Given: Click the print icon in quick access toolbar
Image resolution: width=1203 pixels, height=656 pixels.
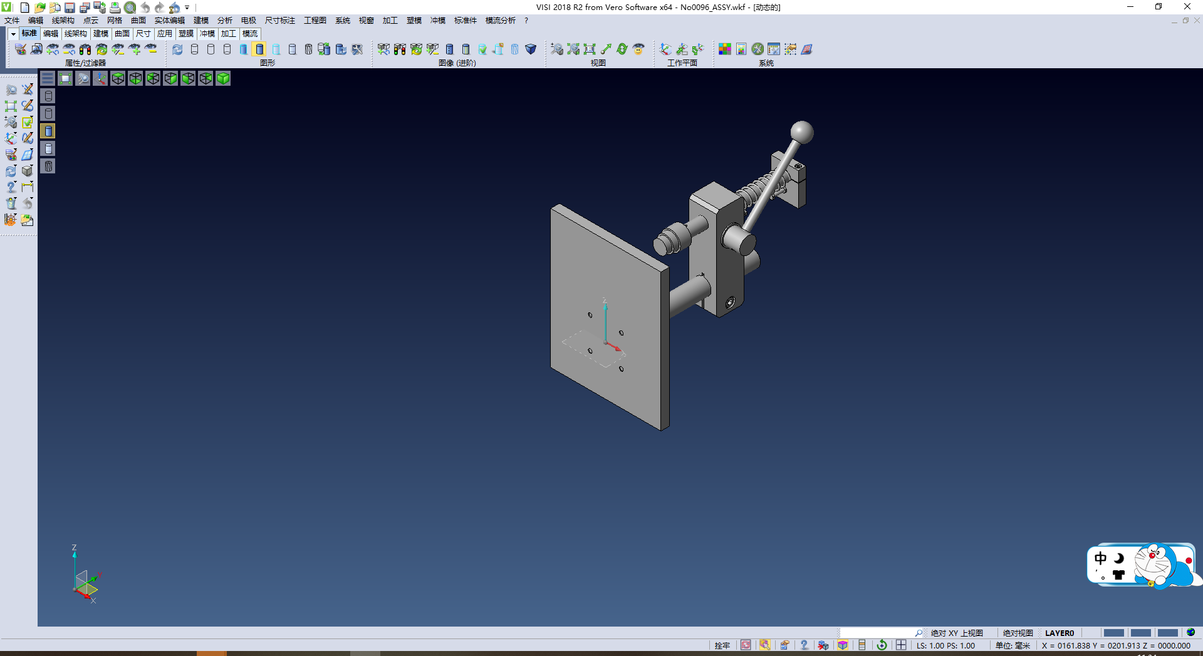Looking at the screenshot, I should 115,8.
